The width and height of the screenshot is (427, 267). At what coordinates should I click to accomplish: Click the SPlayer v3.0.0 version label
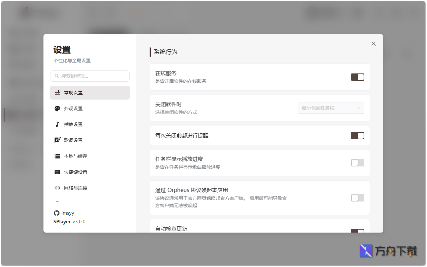pyautogui.click(x=69, y=221)
